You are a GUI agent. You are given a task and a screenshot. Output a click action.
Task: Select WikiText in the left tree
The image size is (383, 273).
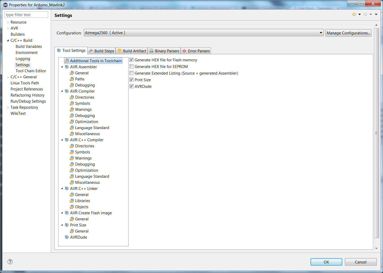18,113
